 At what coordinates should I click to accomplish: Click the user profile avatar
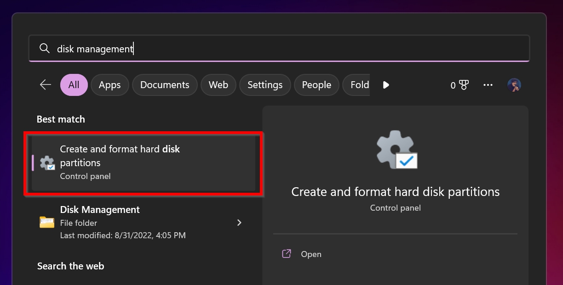pyautogui.click(x=514, y=85)
